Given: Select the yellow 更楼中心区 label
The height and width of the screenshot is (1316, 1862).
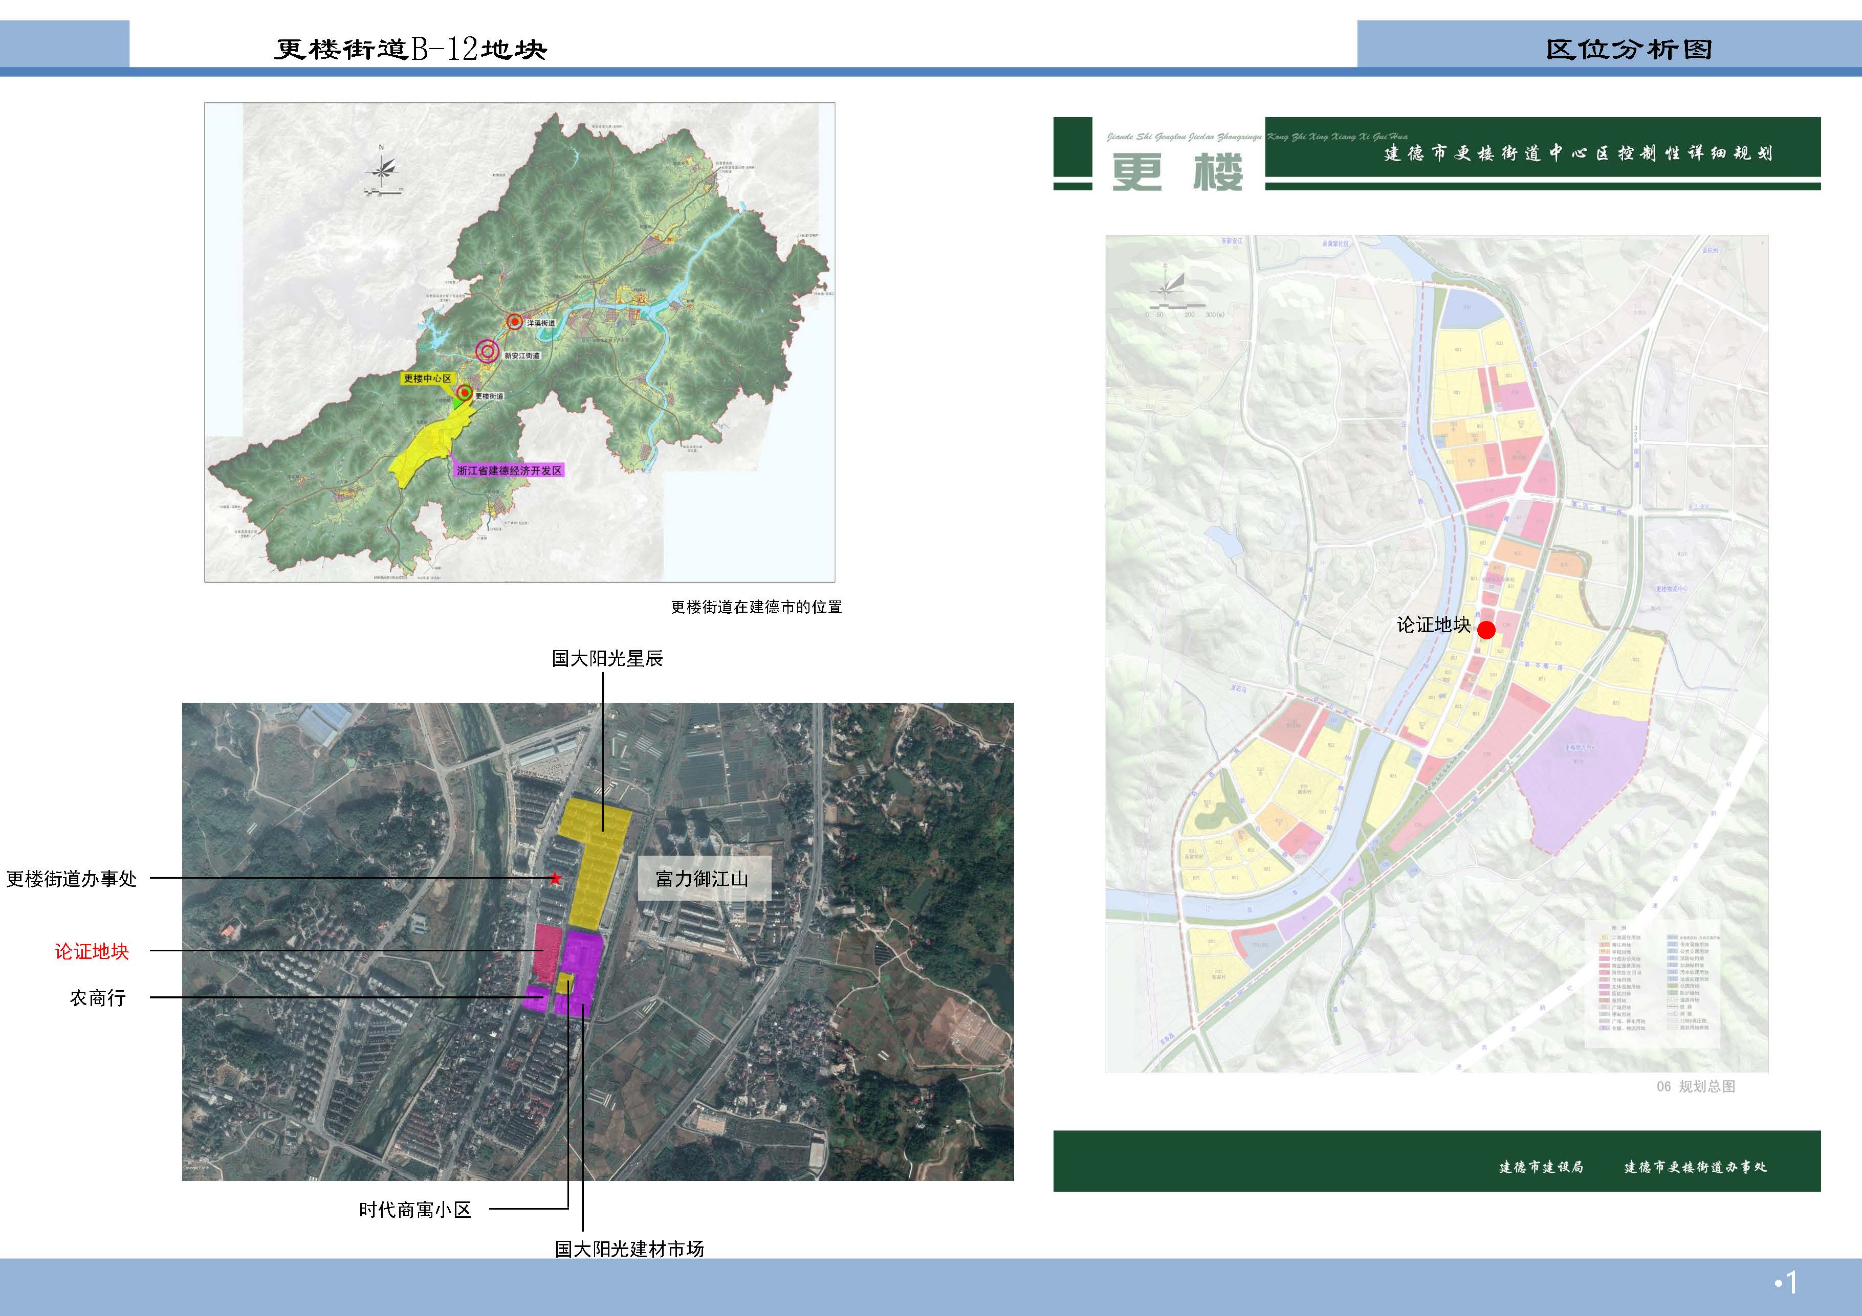Looking at the screenshot, I should (x=427, y=378).
